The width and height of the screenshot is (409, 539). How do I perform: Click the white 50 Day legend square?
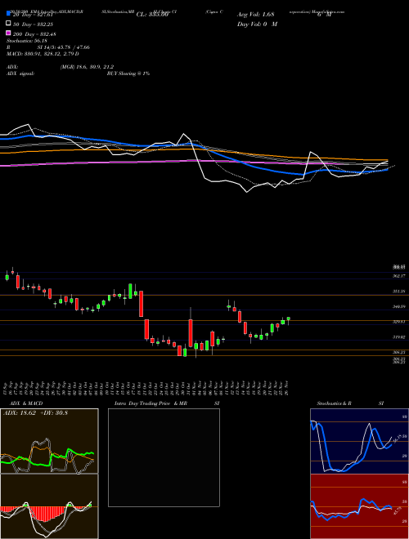click(9, 24)
